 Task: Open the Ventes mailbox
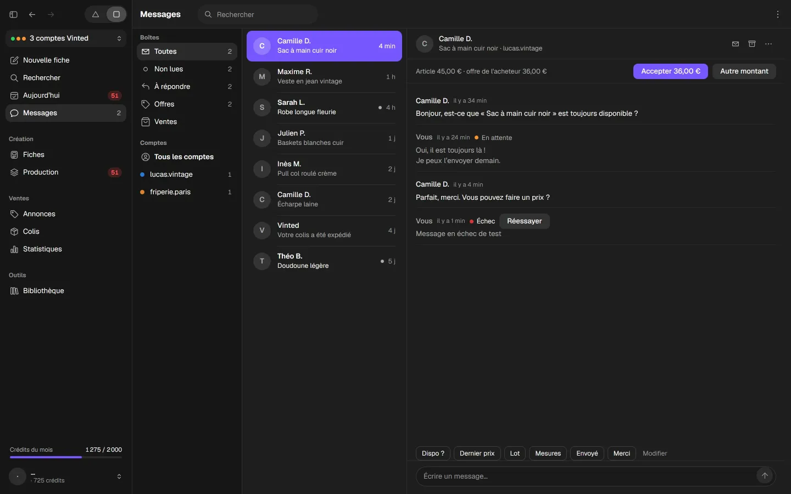187,122
